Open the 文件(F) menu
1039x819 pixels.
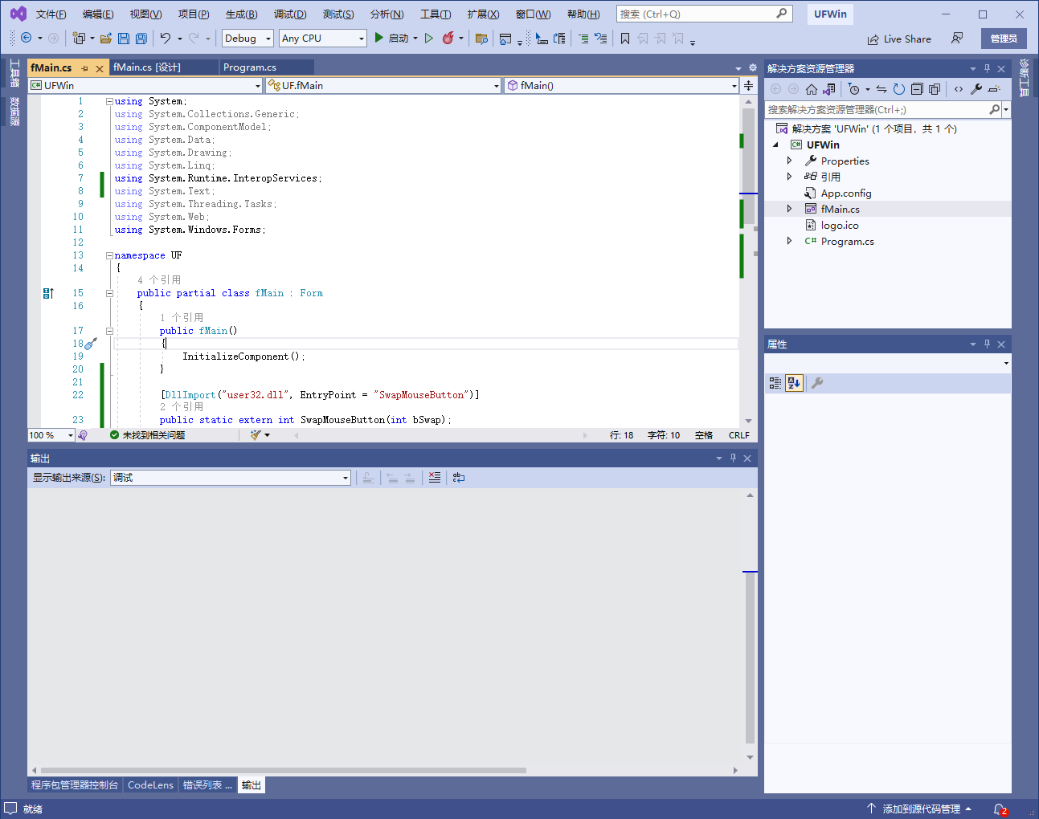click(x=51, y=14)
